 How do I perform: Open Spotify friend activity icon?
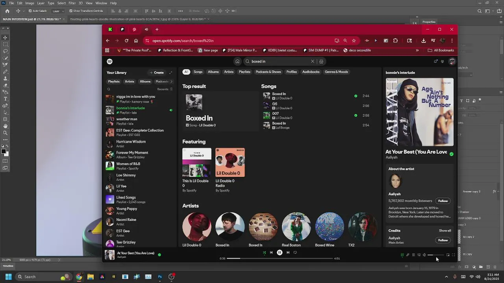coord(443,61)
